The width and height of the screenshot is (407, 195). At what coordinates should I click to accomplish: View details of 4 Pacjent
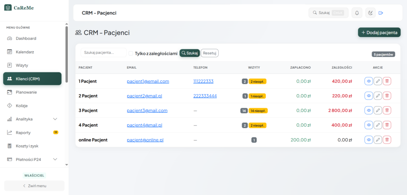(368, 125)
